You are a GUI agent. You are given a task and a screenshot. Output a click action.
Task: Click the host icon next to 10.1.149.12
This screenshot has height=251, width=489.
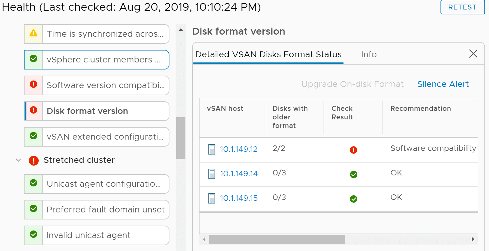pyautogui.click(x=212, y=149)
